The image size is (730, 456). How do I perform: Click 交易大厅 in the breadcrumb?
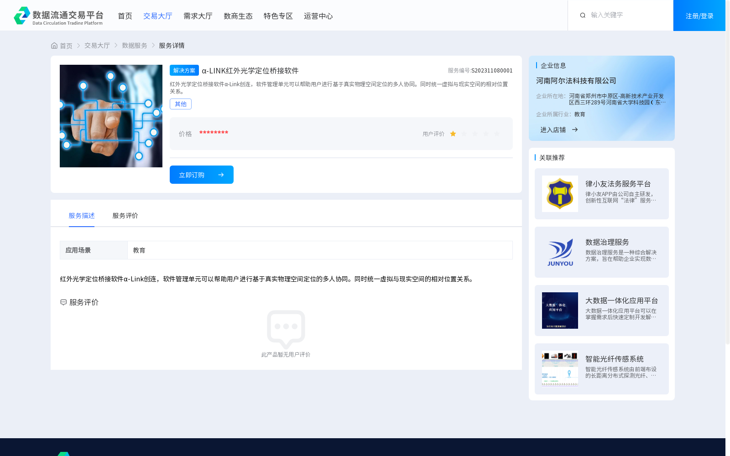tap(97, 46)
